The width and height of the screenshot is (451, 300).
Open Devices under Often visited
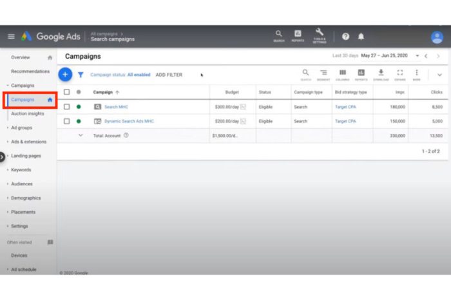tap(19, 256)
